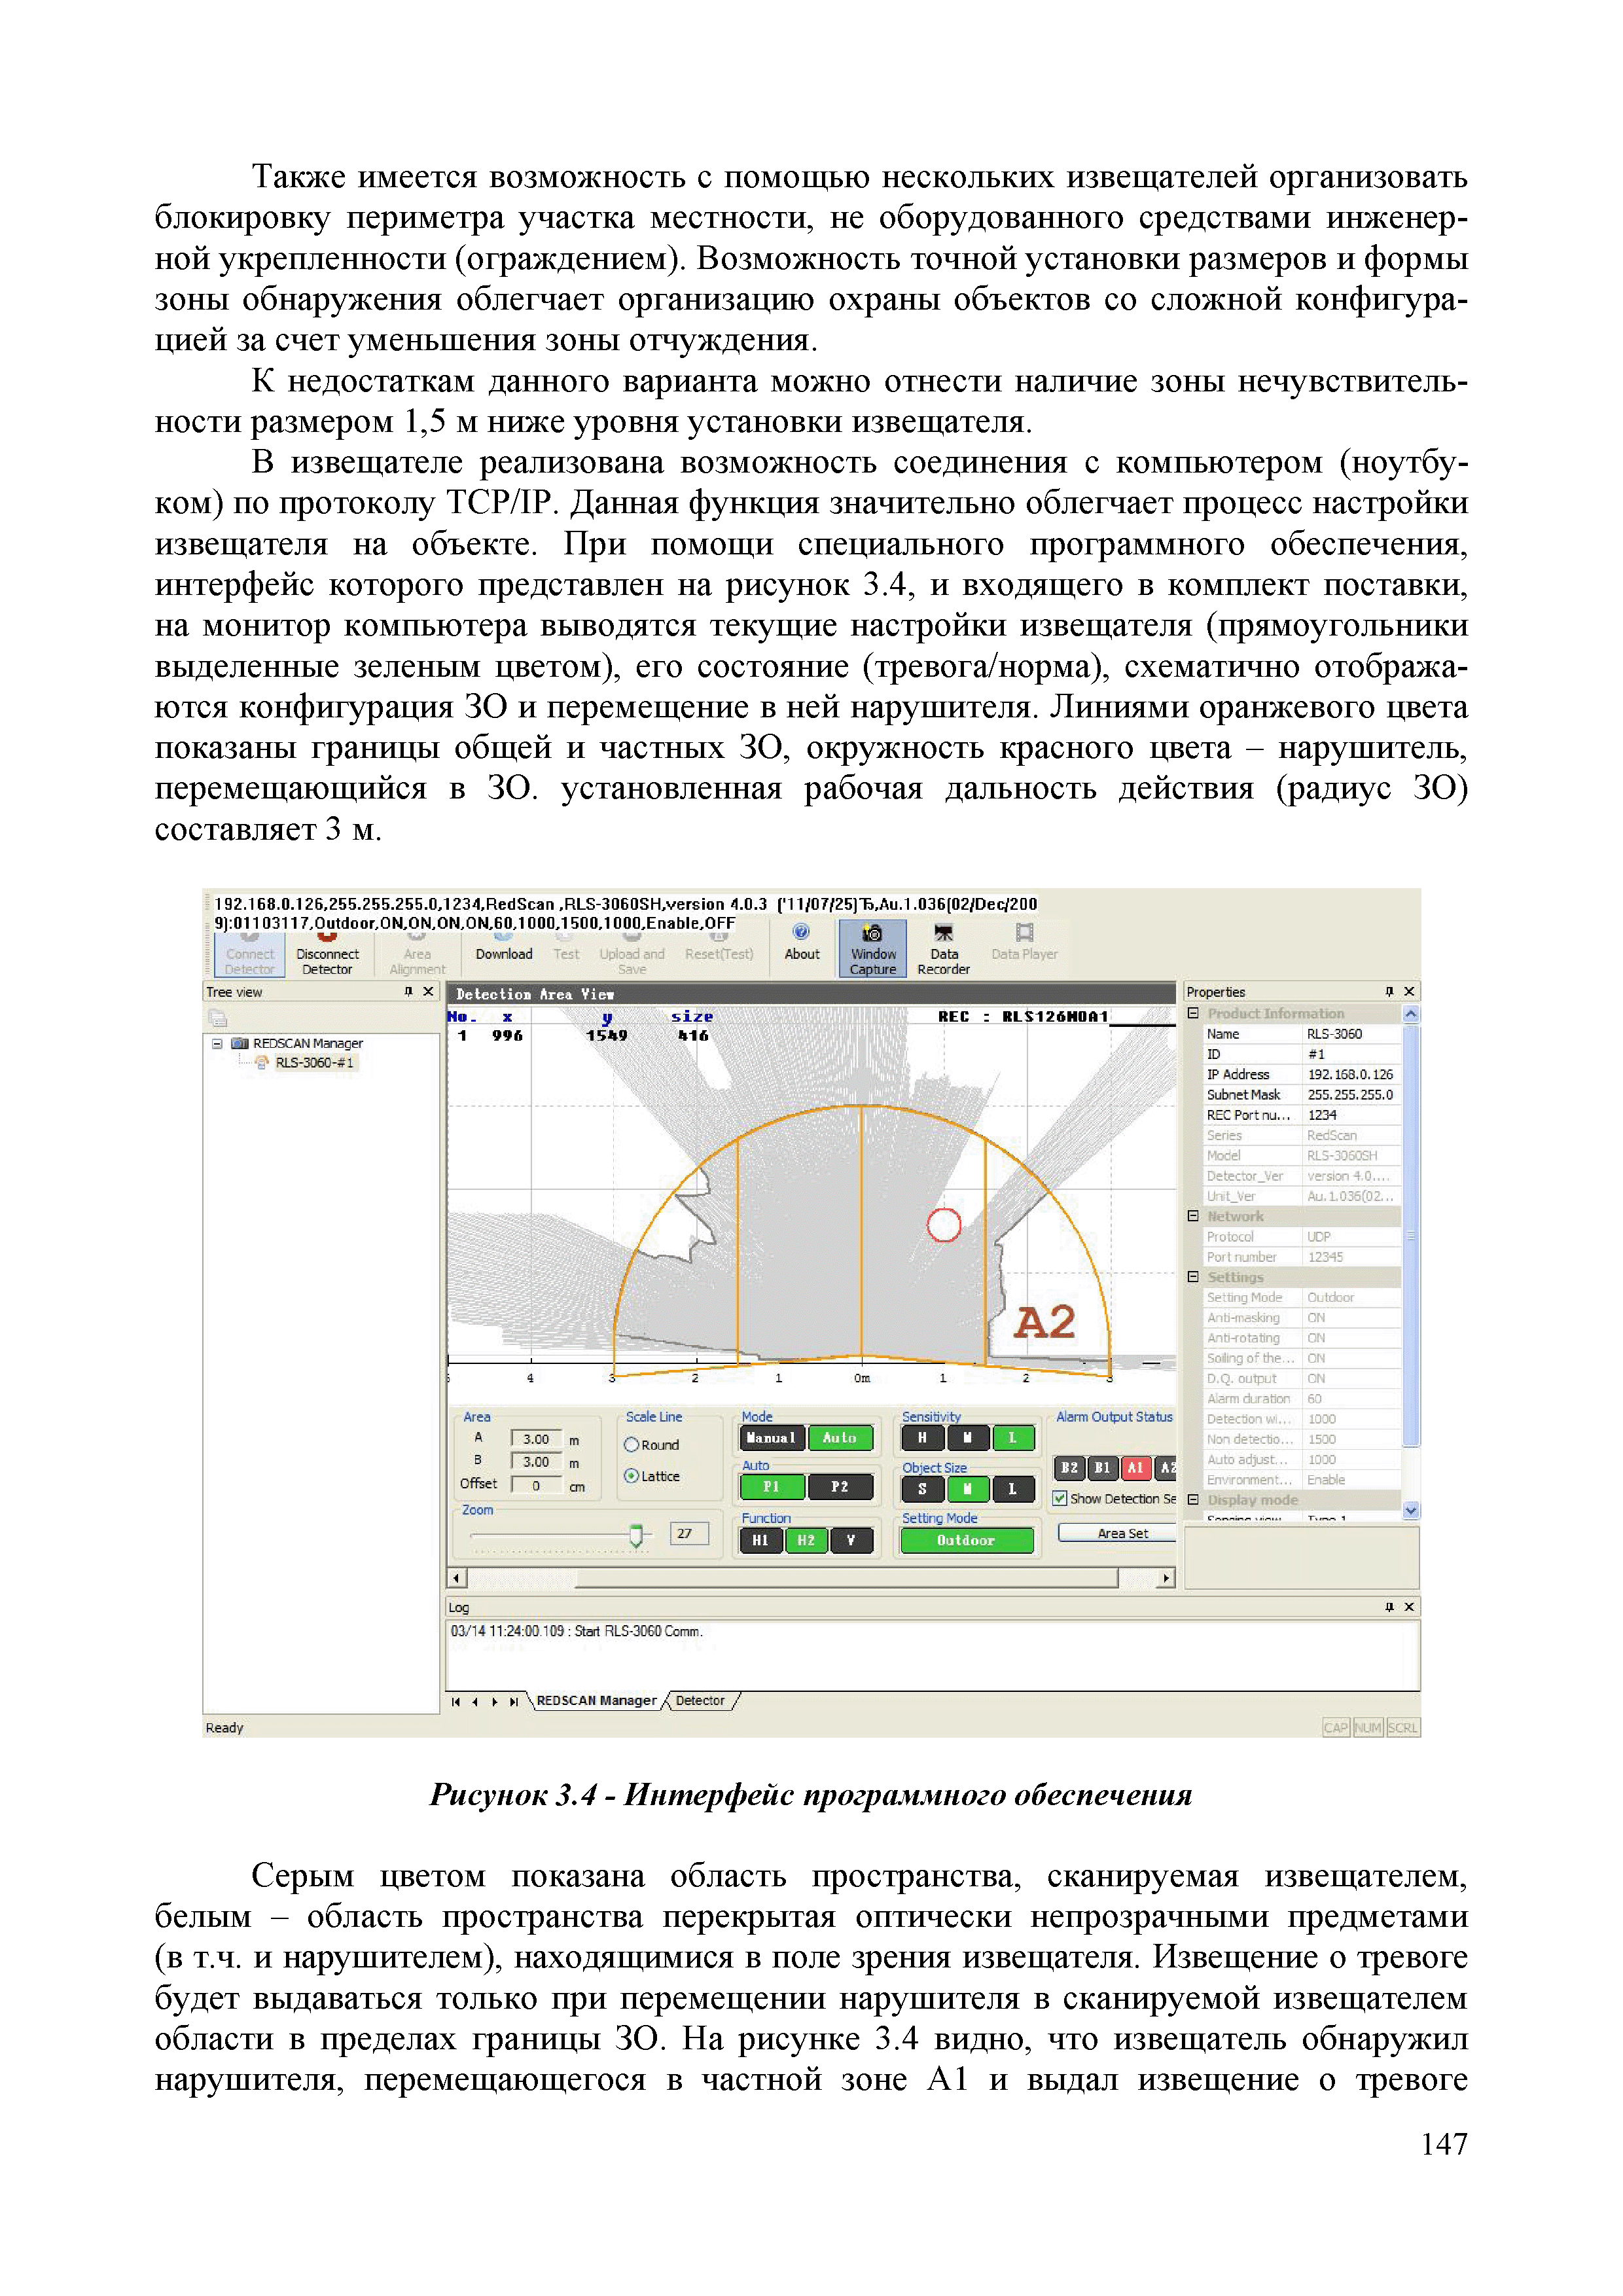Pin the Log panel

(x=1389, y=1607)
